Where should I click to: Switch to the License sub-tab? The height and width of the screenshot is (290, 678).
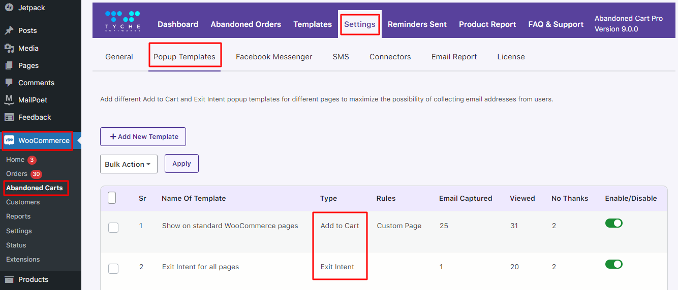click(511, 57)
